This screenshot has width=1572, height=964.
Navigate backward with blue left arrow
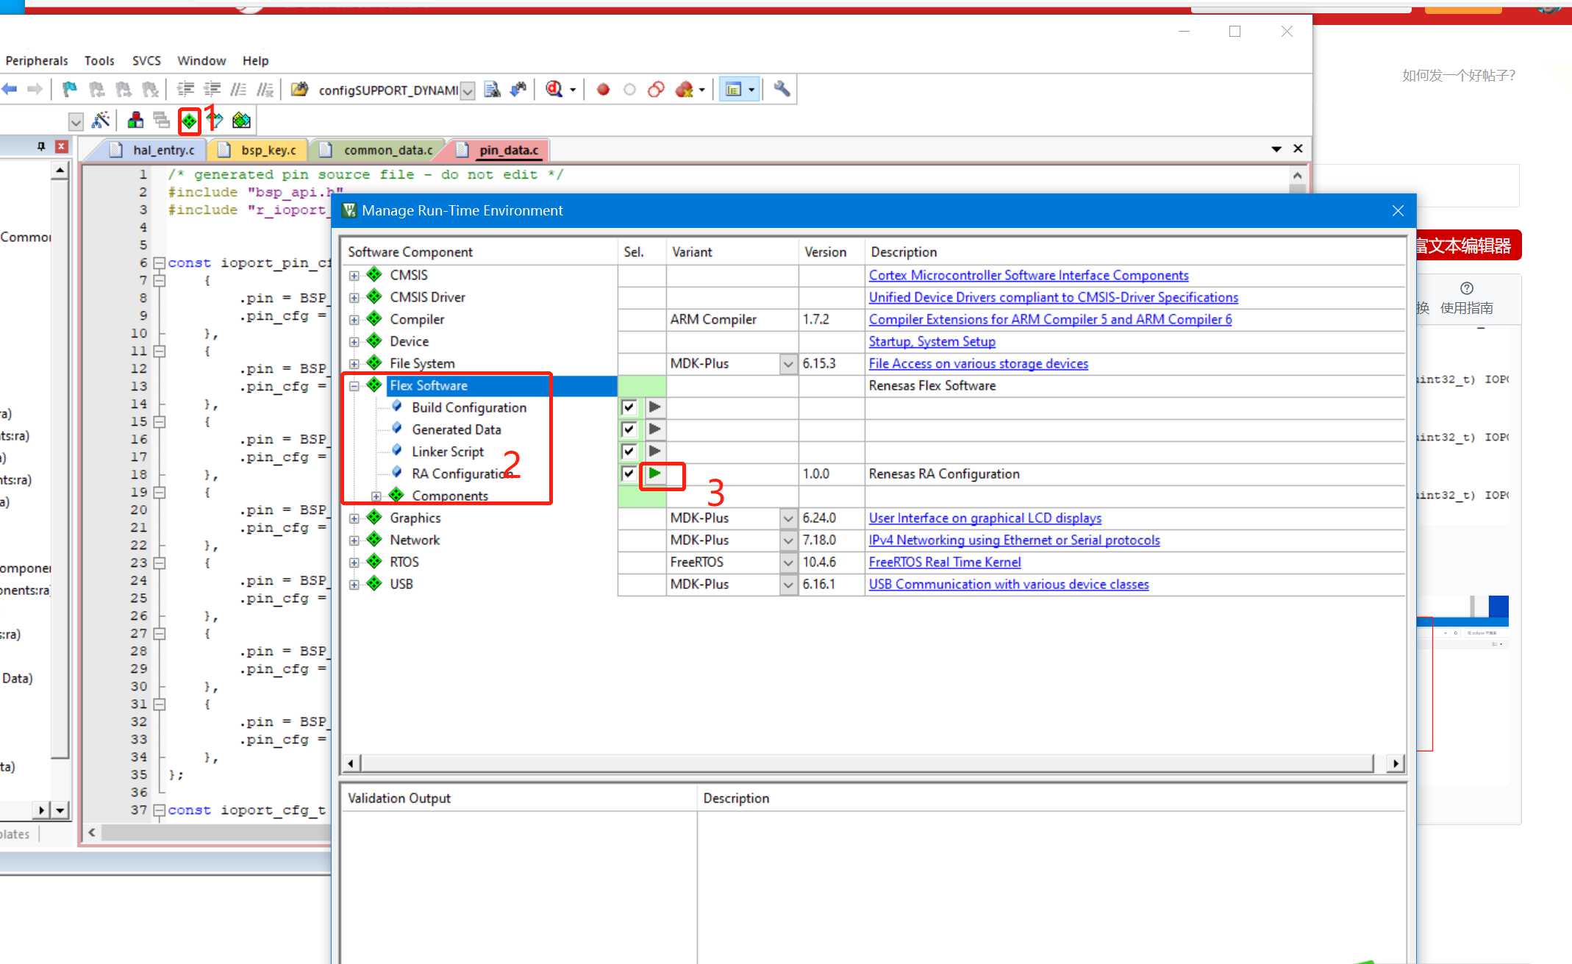(x=10, y=90)
